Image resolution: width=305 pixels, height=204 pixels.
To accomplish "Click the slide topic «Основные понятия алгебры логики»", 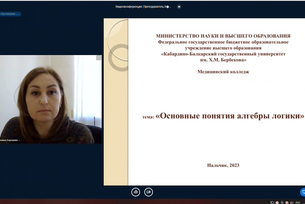I will tap(230, 116).
